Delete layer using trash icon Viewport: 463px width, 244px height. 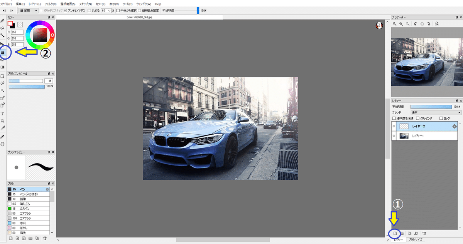click(x=424, y=233)
